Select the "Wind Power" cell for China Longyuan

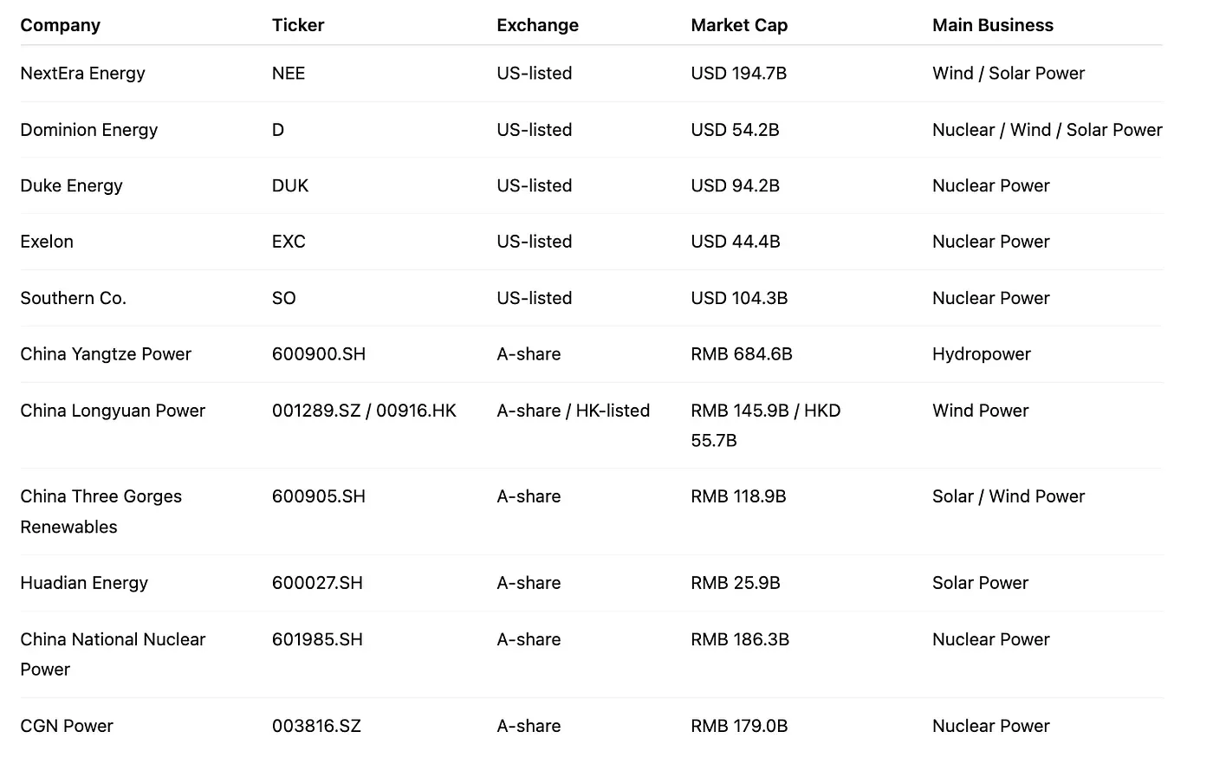pyautogui.click(x=981, y=411)
